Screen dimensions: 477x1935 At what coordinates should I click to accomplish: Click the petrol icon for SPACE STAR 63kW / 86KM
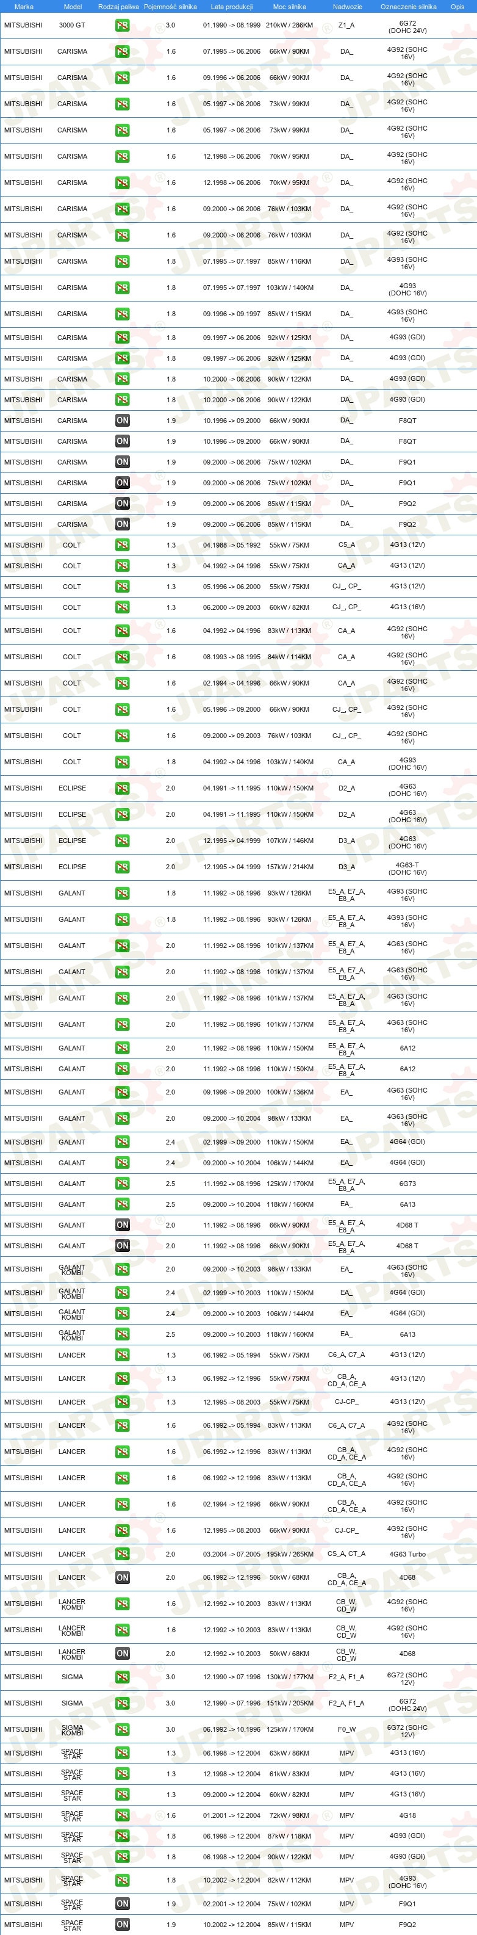point(122,1752)
